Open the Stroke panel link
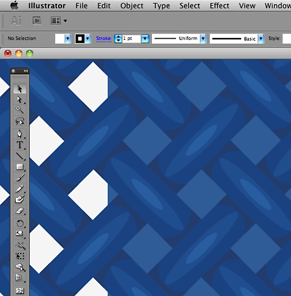This screenshot has width=291, height=296. pos(104,39)
